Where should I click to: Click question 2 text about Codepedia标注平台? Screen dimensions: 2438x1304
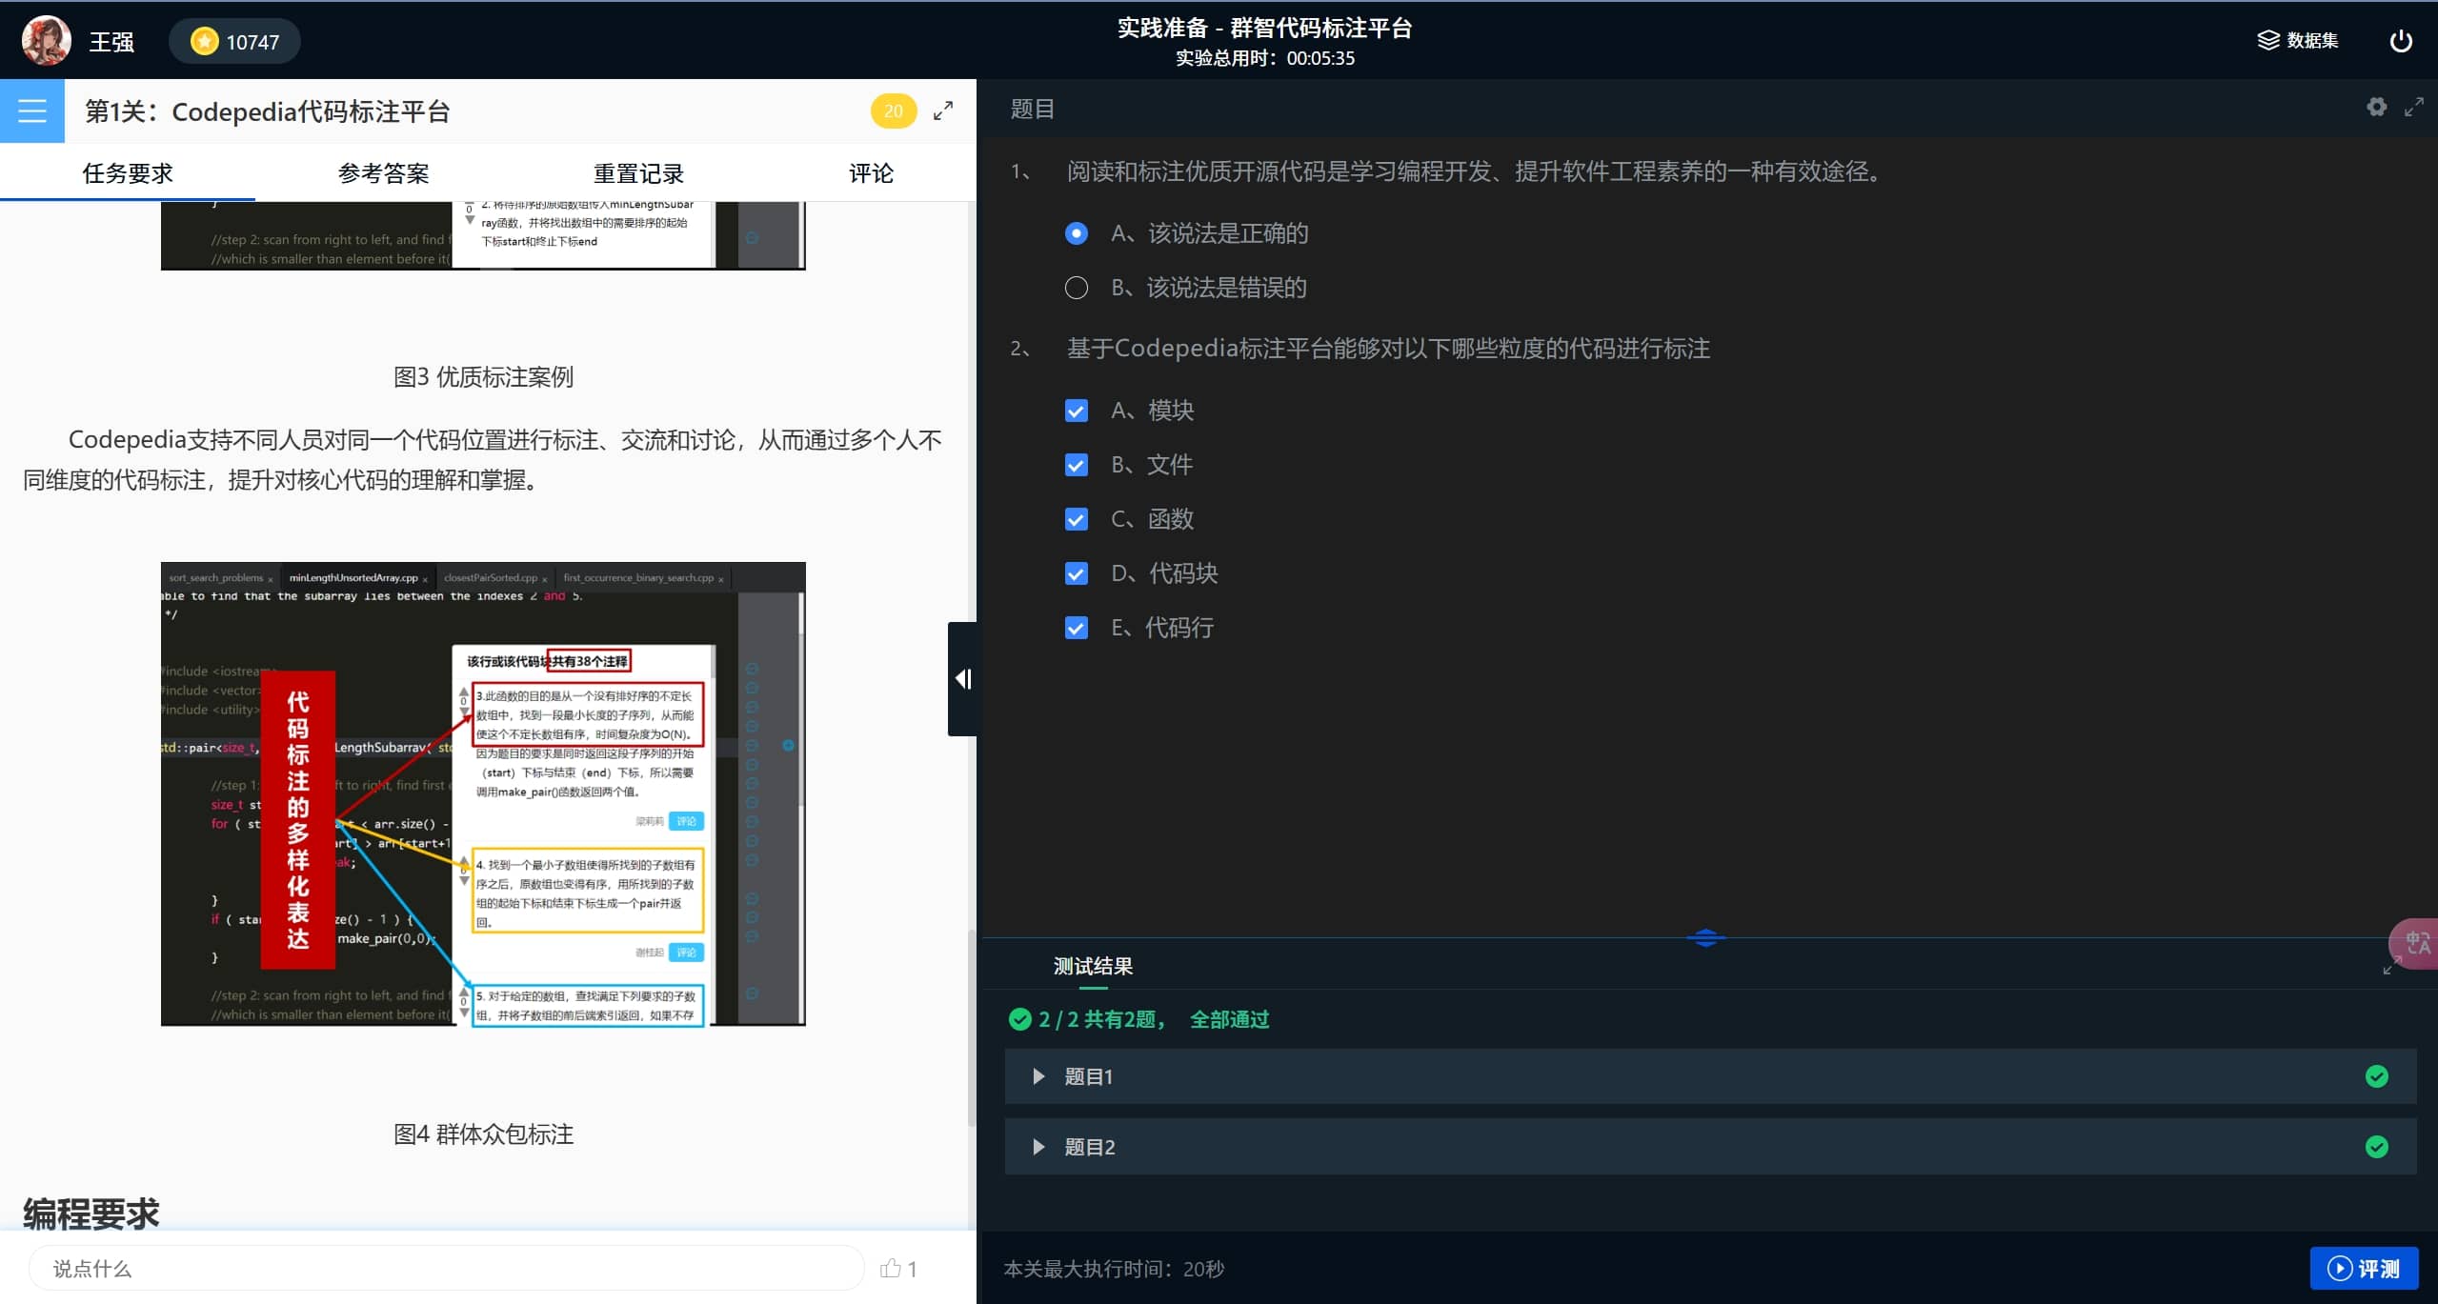click(x=1388, y=349)
